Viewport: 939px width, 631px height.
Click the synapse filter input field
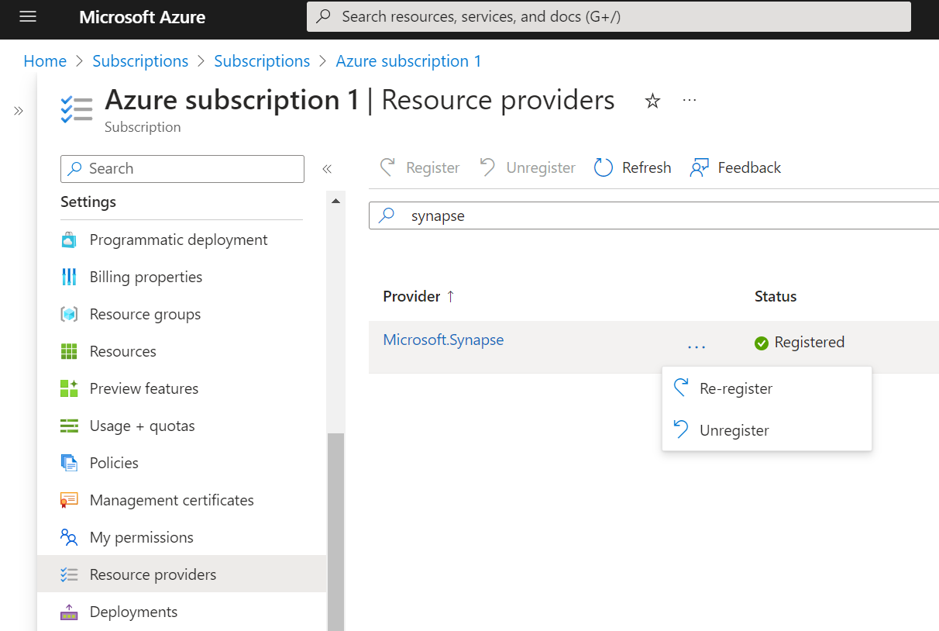tap(659, 216)
